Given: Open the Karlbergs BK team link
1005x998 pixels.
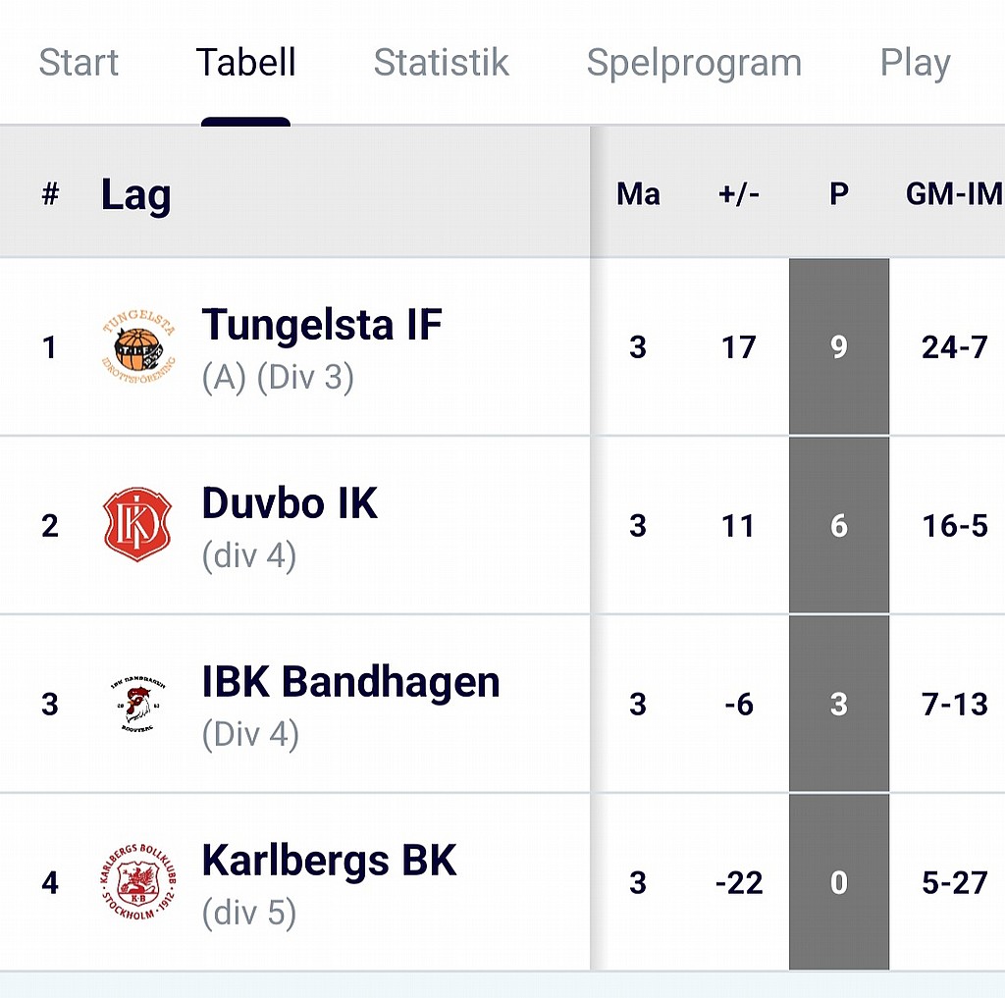Looking at the screenshot, I should click(x=329, y=861).
